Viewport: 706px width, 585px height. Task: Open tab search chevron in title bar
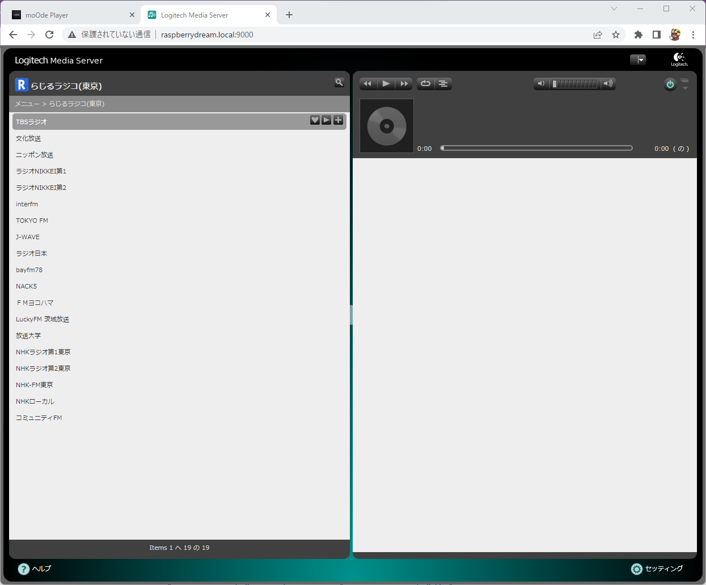(x=614, y=9)
